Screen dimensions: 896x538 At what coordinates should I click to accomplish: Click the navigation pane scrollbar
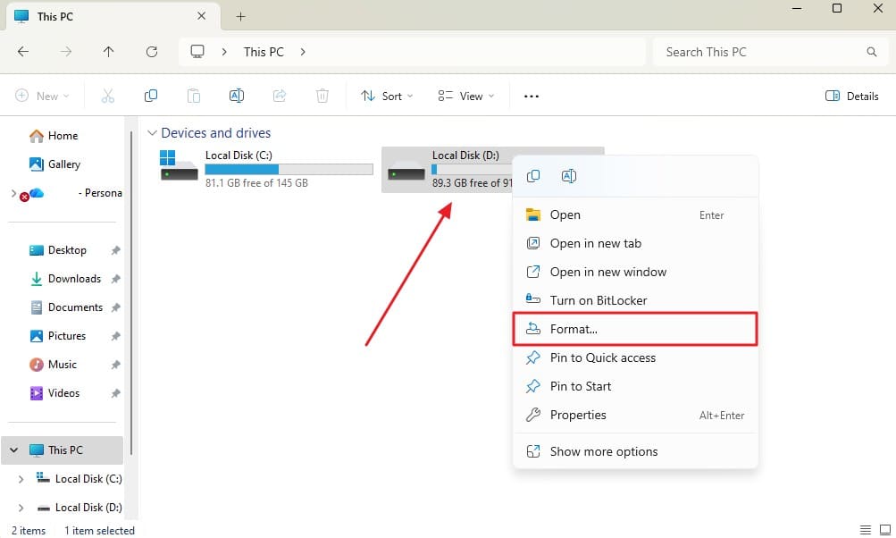(x=130, y=293)
